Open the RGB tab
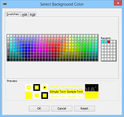Viewport: 124px width, 117px height. (33, 15)
